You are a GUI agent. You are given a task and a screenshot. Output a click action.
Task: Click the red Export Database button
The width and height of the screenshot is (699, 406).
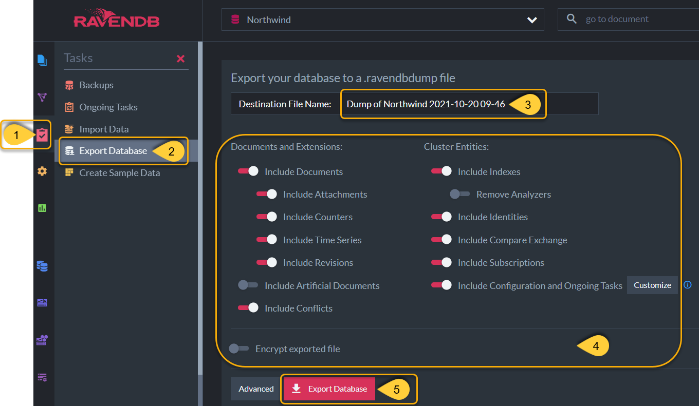click(329, 389)
